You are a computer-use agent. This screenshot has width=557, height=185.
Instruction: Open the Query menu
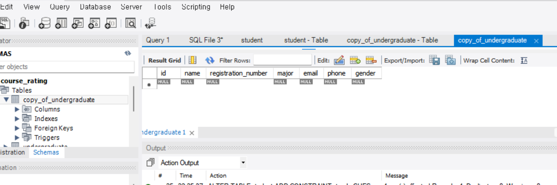60,7
